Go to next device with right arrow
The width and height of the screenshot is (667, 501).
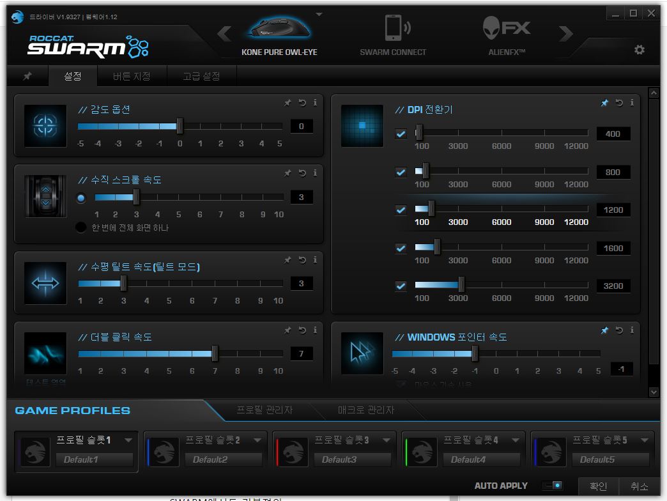pyautogui.click(x=566, y=34)
